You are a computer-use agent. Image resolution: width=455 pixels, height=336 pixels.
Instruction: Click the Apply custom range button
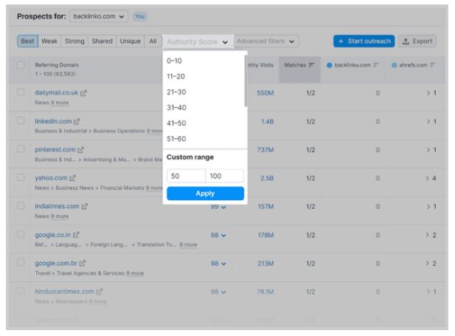[205, 193]
